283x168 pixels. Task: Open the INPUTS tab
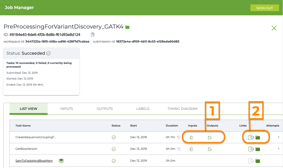(x=67, y=109)
